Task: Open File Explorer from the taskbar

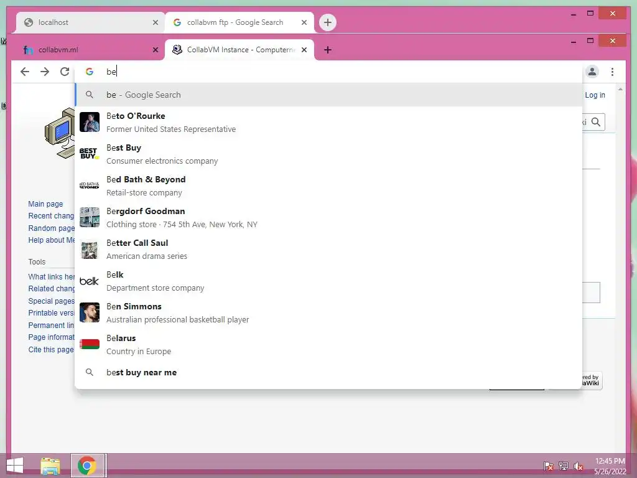Action: pos(50,466)
